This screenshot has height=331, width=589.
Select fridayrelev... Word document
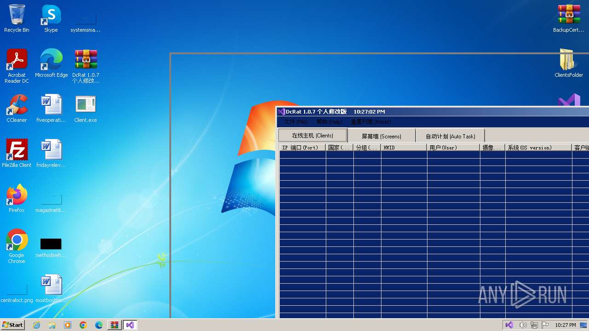click(x=51, y=153)
